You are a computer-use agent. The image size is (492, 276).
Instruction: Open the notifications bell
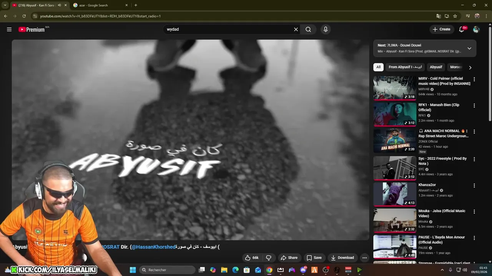pyautogui.click(x=462, y=29)
